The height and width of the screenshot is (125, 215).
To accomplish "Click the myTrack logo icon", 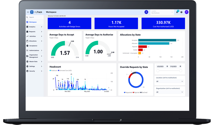I will coord(32,12).
